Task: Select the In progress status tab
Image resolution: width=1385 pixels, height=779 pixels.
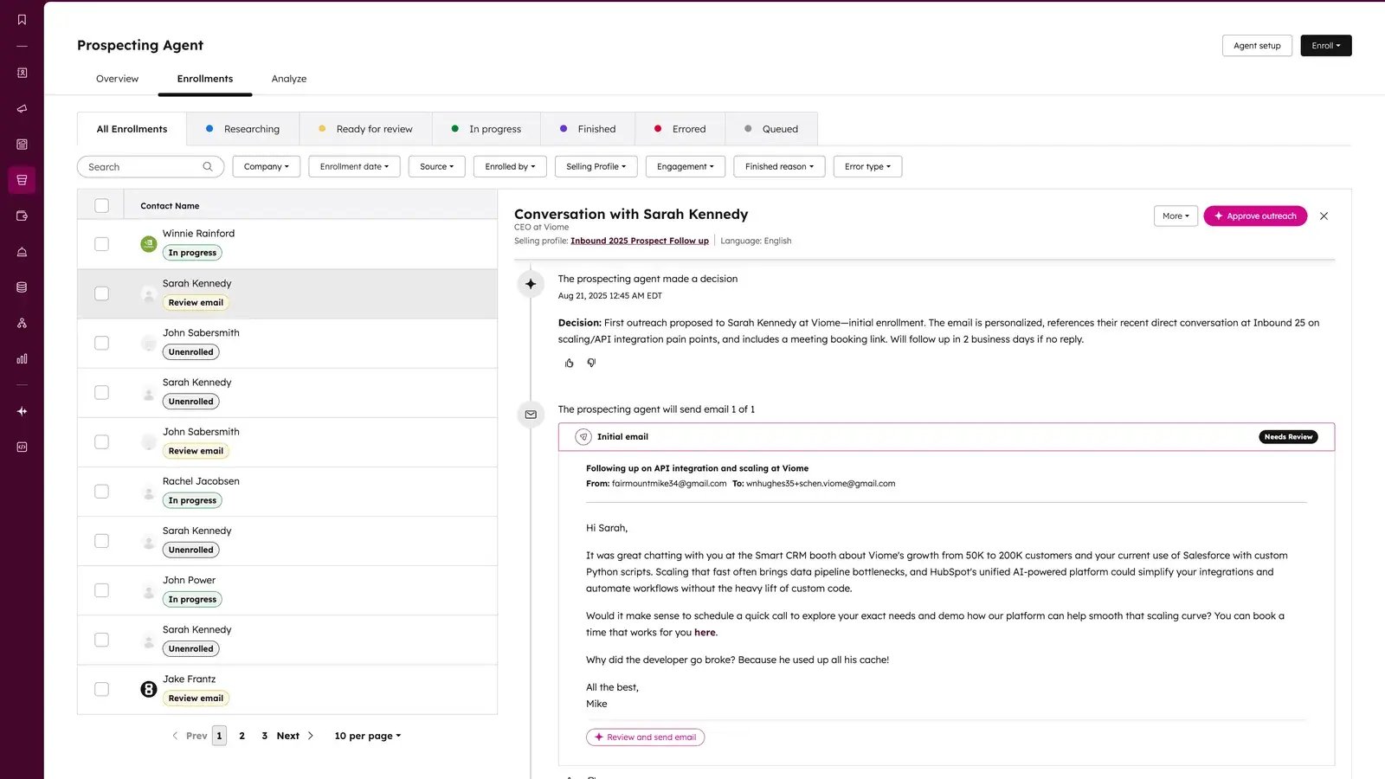Action: [x=486, y=129]
